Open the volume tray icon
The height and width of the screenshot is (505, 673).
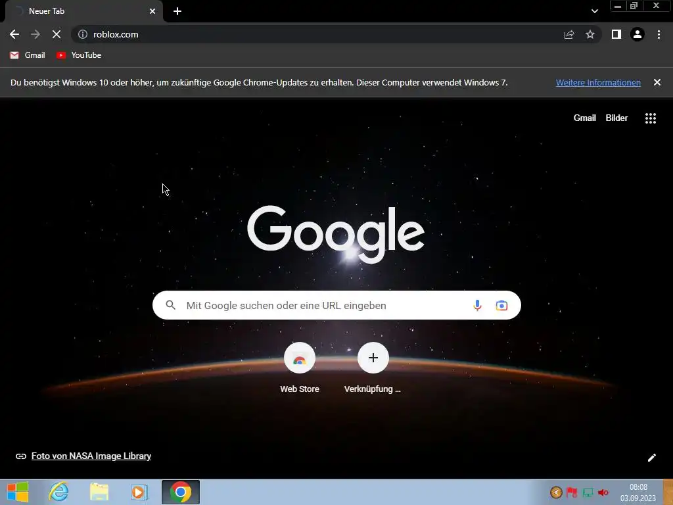[x=603, y=493]
